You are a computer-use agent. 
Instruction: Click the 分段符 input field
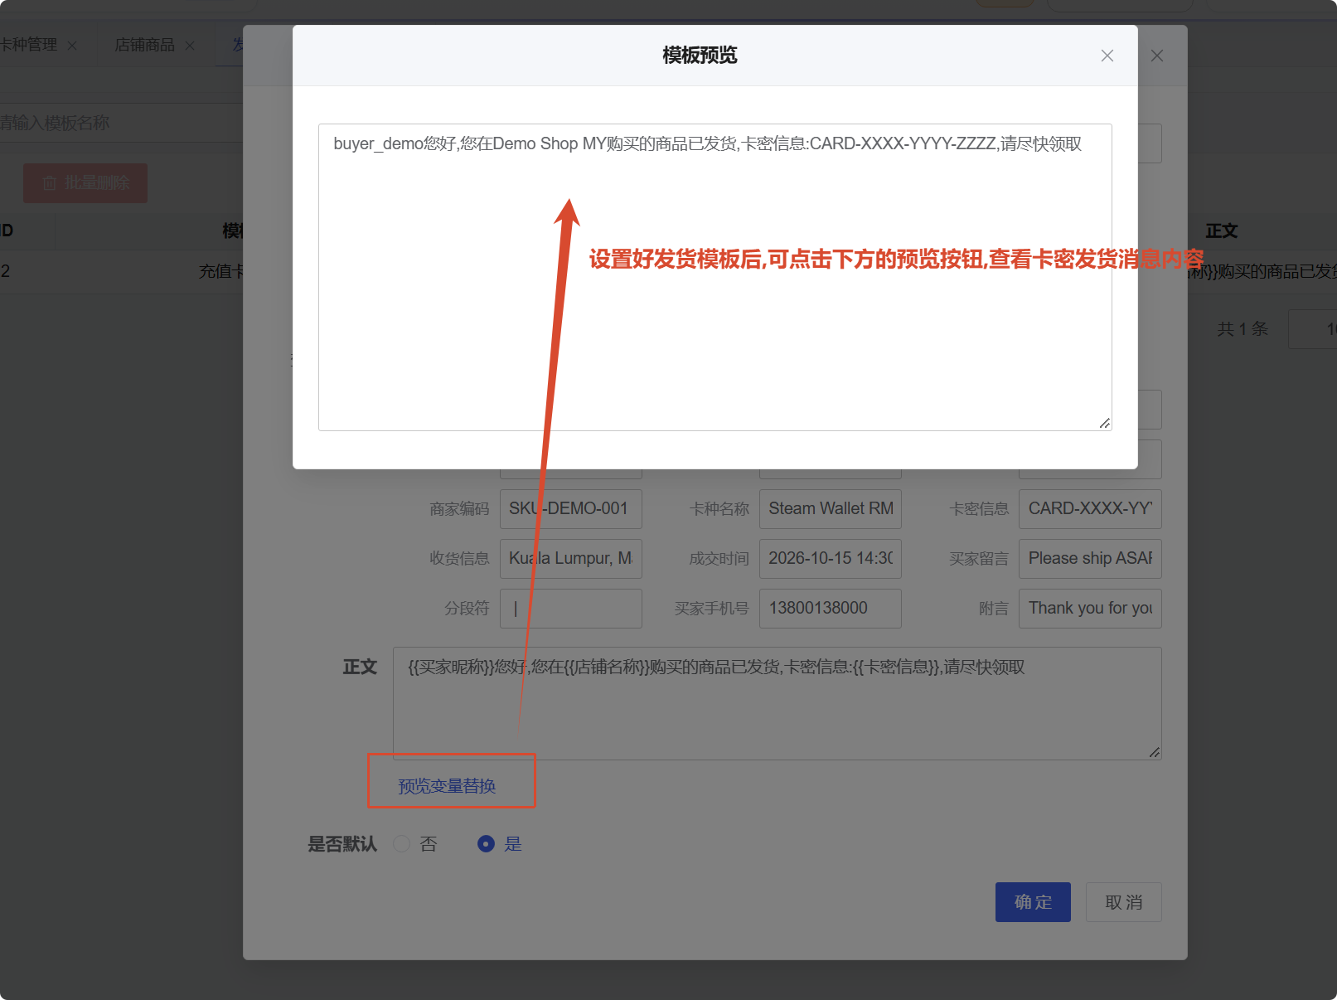point(570,609)
